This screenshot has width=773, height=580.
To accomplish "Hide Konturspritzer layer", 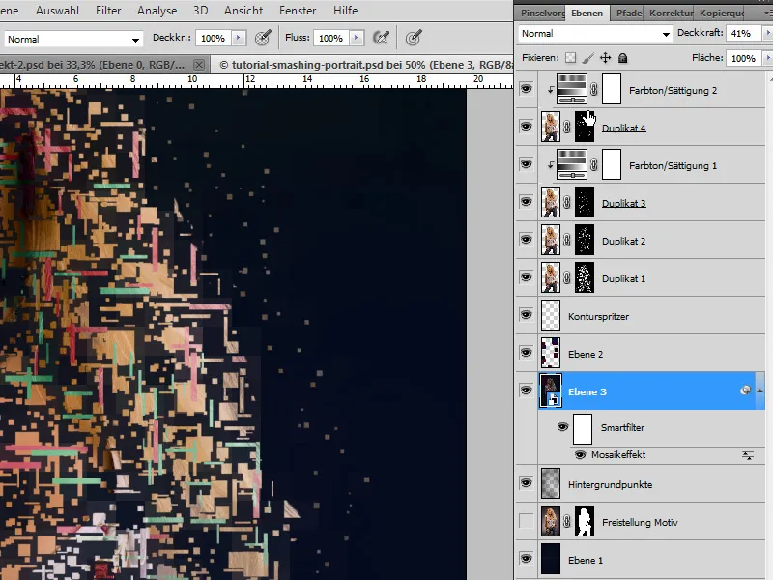I will pos(526,315).
